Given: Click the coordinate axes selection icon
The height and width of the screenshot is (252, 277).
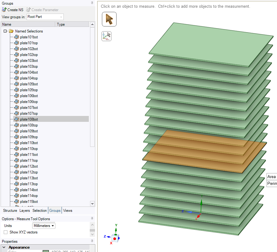Looking at the screenshot, I should tap(106, 36).
